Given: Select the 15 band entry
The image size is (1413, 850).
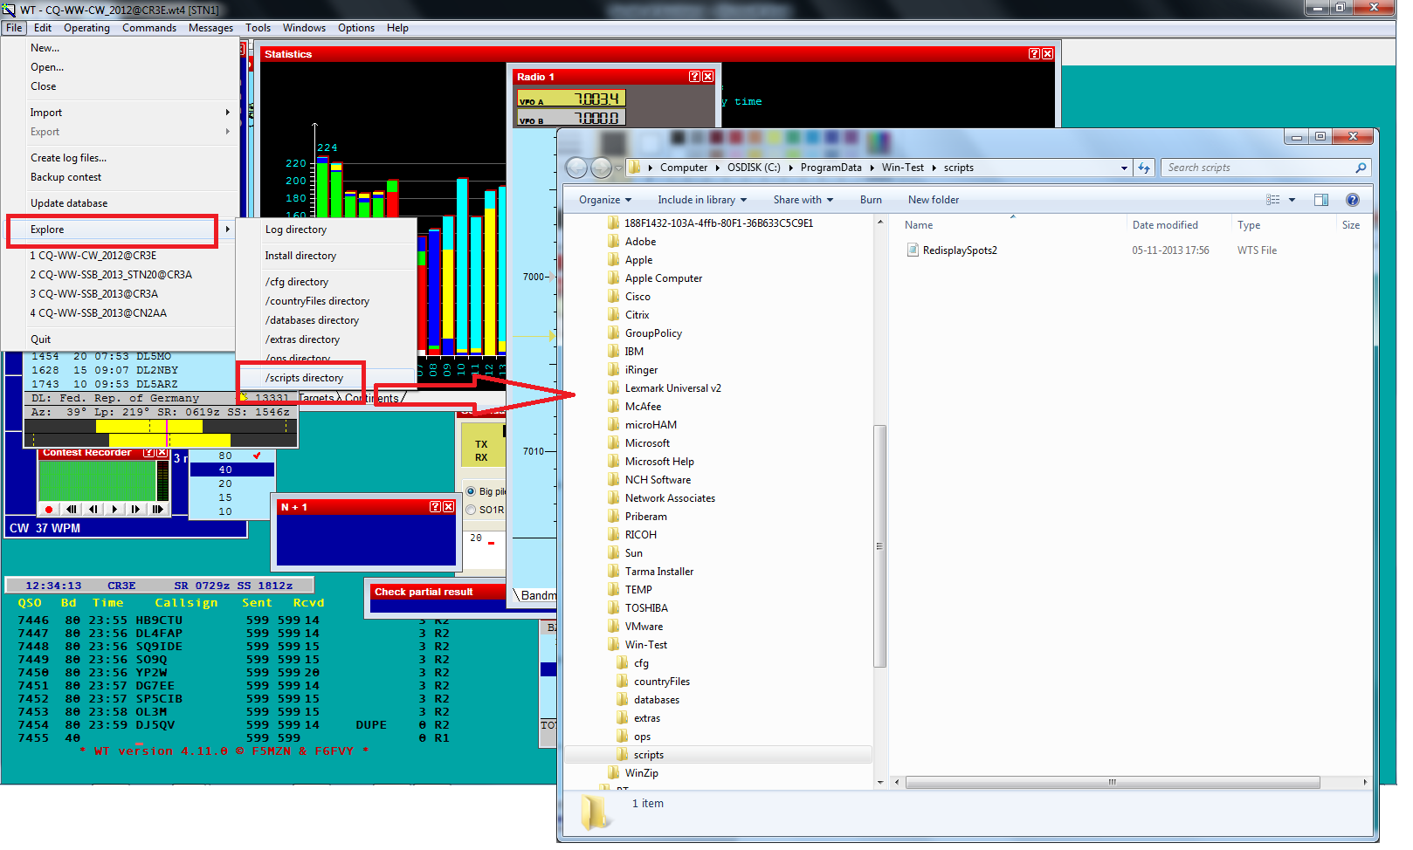Looking at the screenshot, I should pos(232,497).
